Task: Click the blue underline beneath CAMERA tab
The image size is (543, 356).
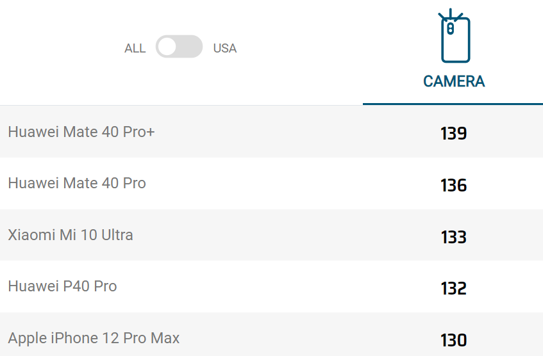Action: [453, 104]
